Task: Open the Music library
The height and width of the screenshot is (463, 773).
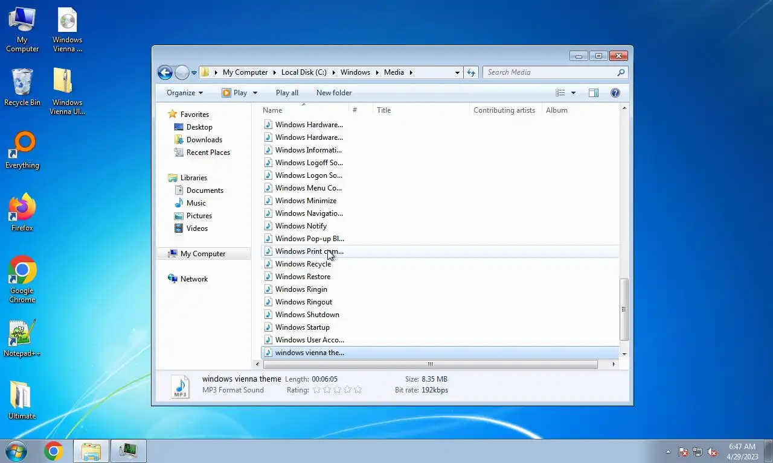Action: [196, 203]
